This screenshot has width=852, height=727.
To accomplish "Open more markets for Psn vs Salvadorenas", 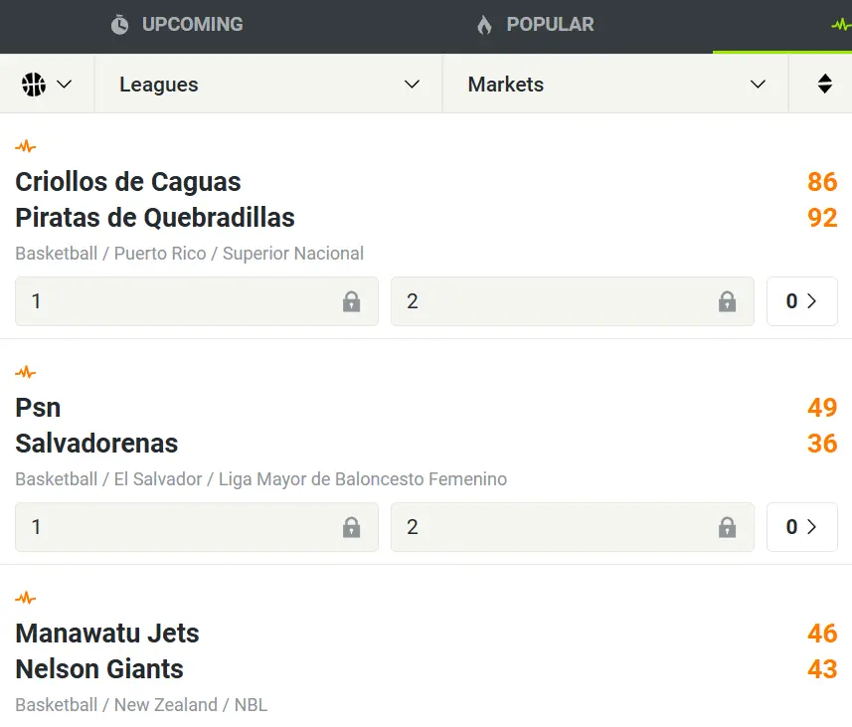I will pos(802,527).
